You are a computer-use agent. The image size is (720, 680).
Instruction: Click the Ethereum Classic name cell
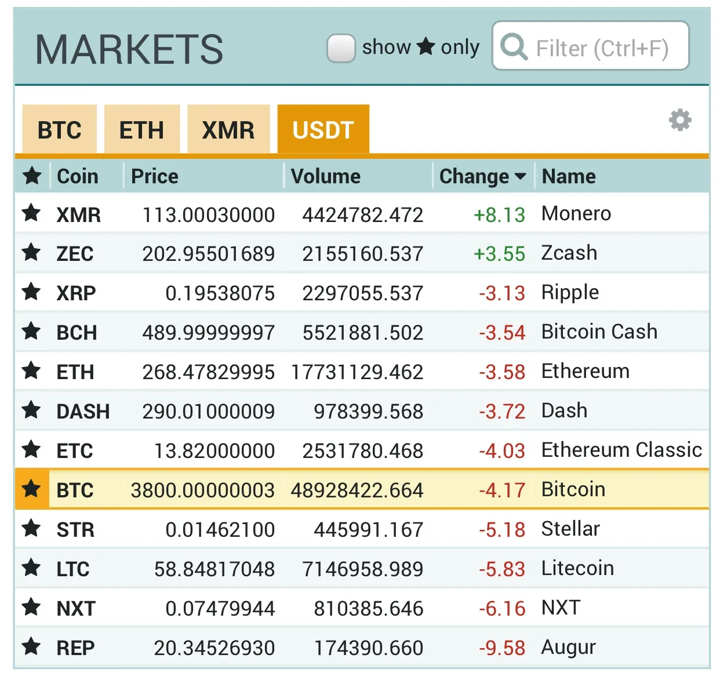coord(621,450)
